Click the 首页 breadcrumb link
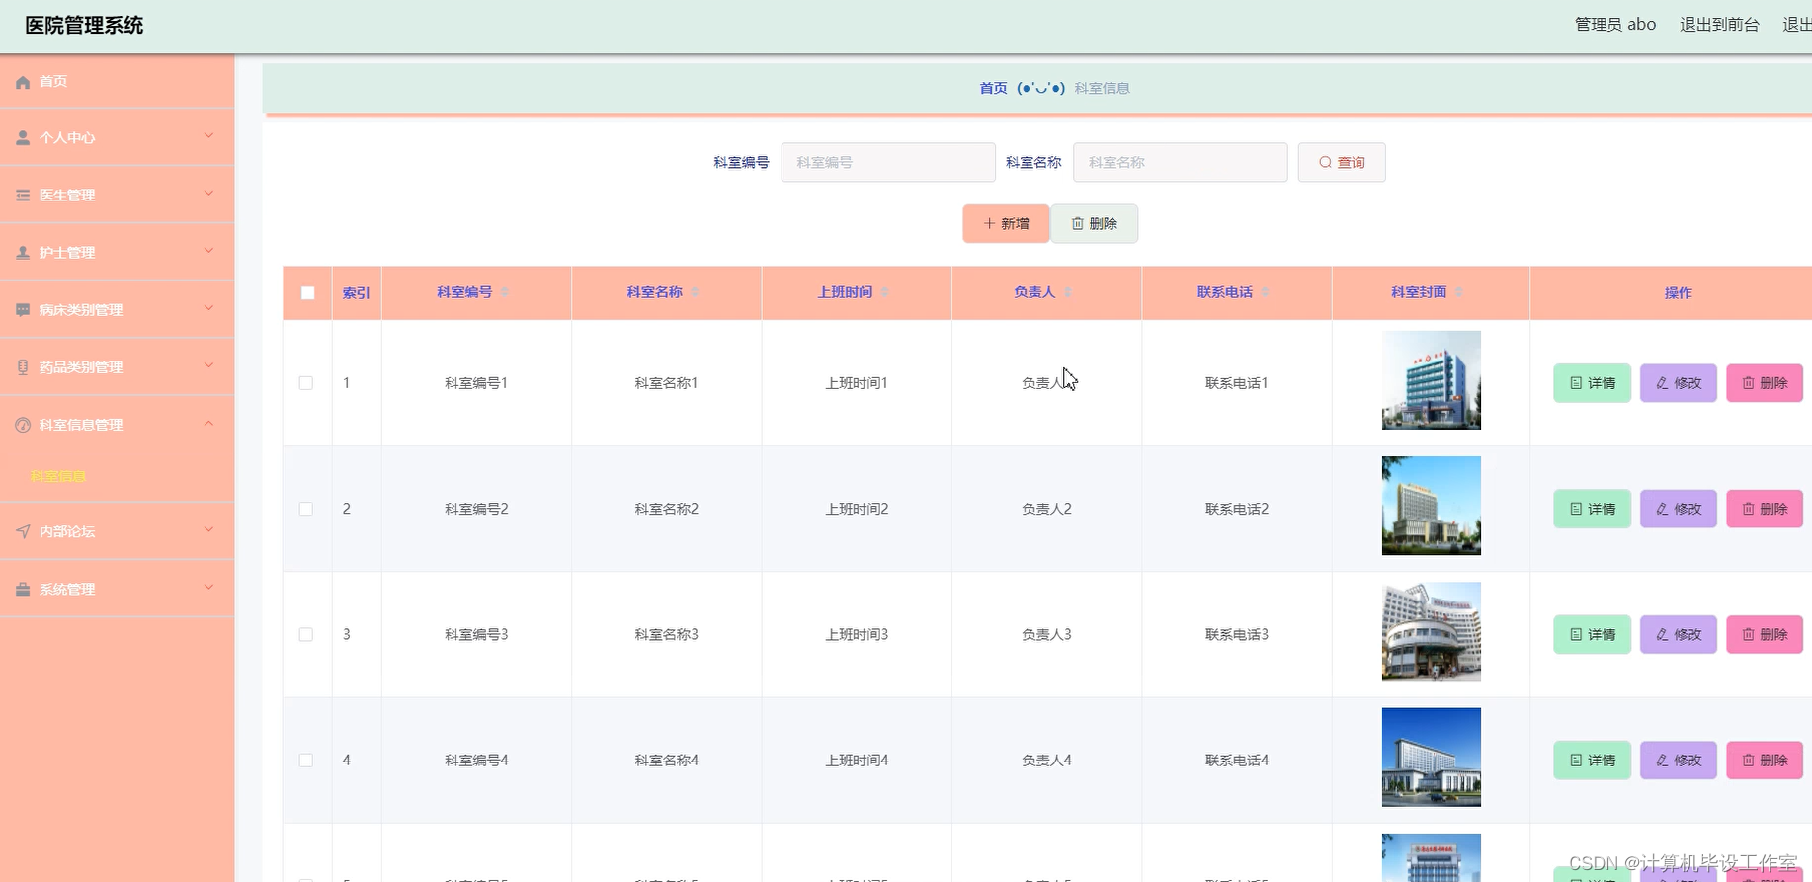Viewport: 1812px width, 882px height. point(993,88)
